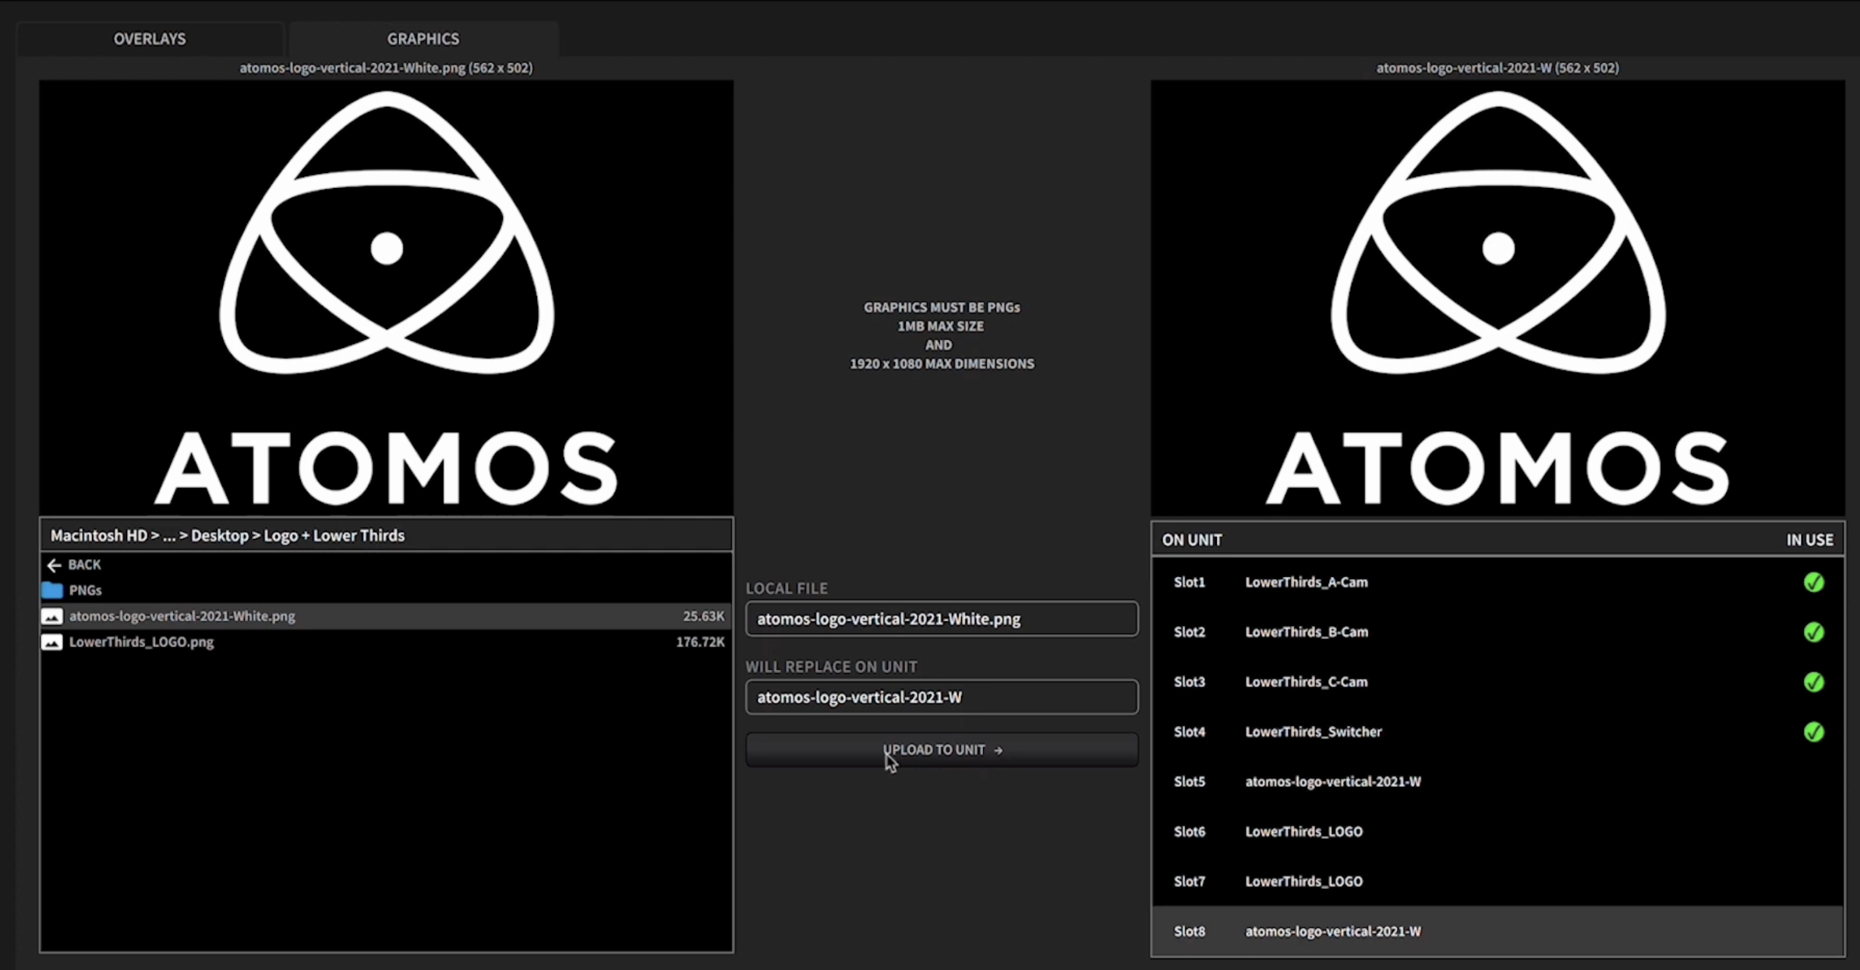Select Slot3 LowerThirds_C-Cam row
Image resolution: width=1860 pixels, height=970 pixels.
click(1498, 682)
